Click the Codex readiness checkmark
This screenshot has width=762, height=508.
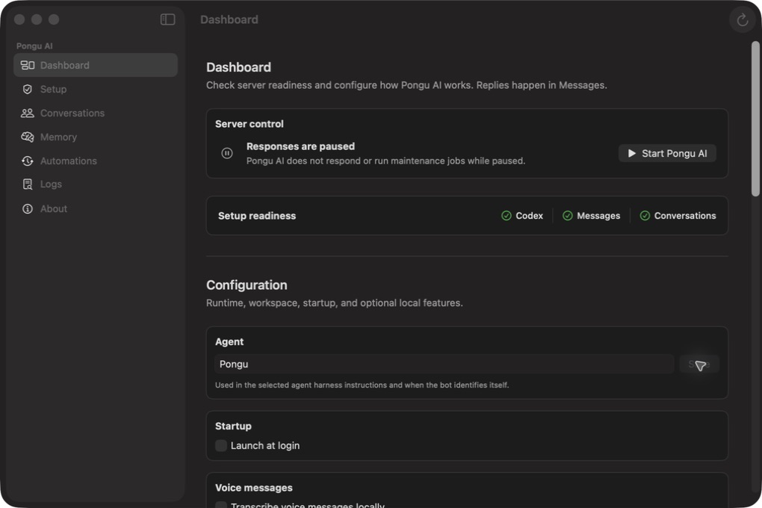[x=507, y=215]
